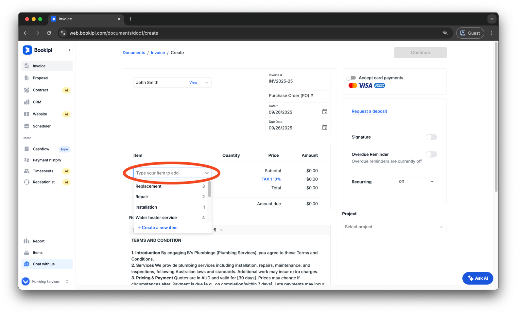Select Replacement from the item list
This screenshot has height=314, width=517.
(170, 186)
